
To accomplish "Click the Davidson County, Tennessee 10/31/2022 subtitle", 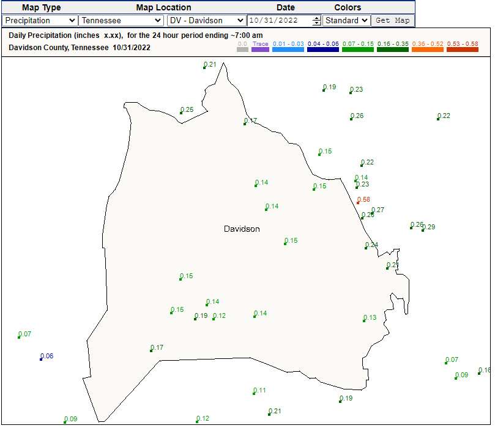I will click(80, 48).
